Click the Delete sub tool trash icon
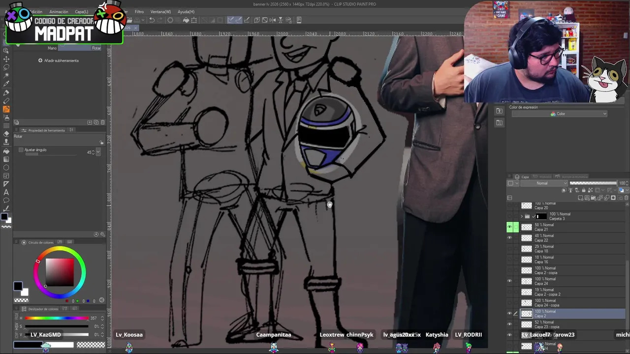The height and width of the screenshot is (354, 630). coord(103,122)
